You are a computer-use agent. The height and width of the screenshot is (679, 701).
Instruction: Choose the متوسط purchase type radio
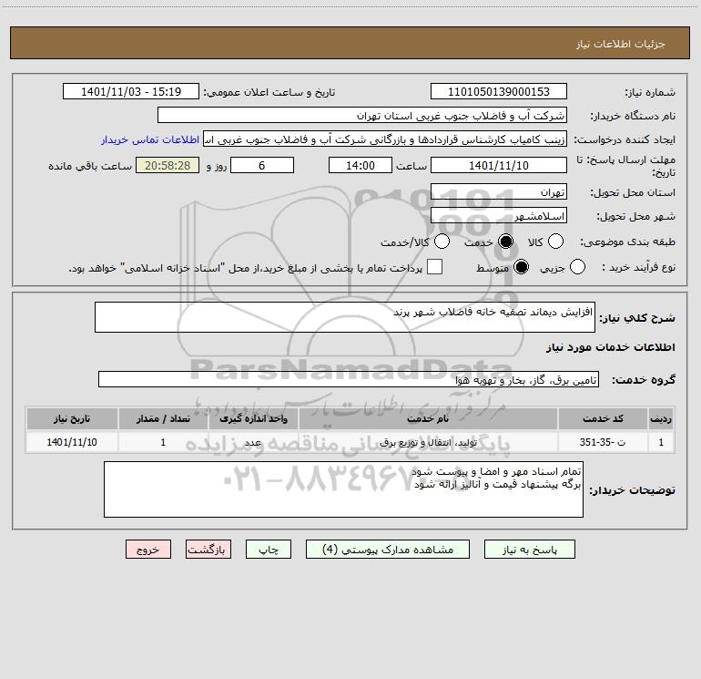[x=521, y=267]
